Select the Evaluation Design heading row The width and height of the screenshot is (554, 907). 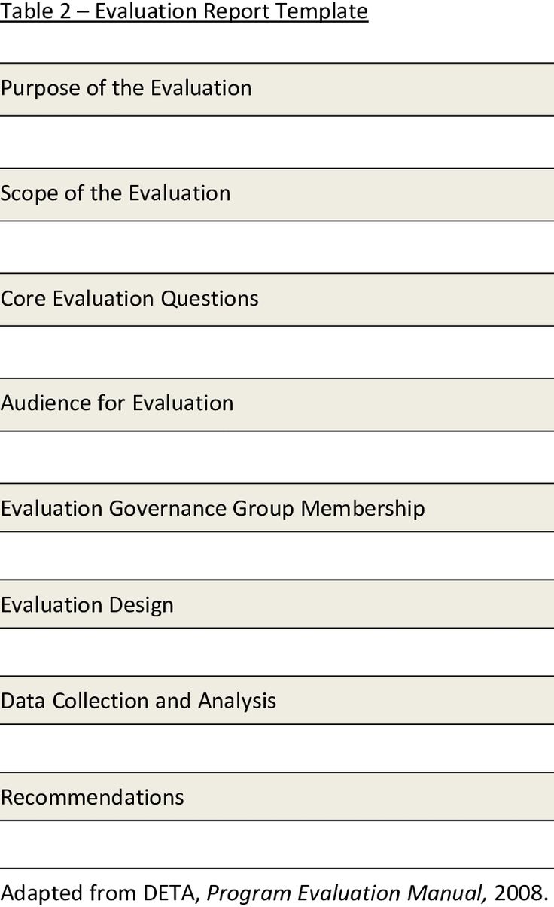[x=277, y=604]
